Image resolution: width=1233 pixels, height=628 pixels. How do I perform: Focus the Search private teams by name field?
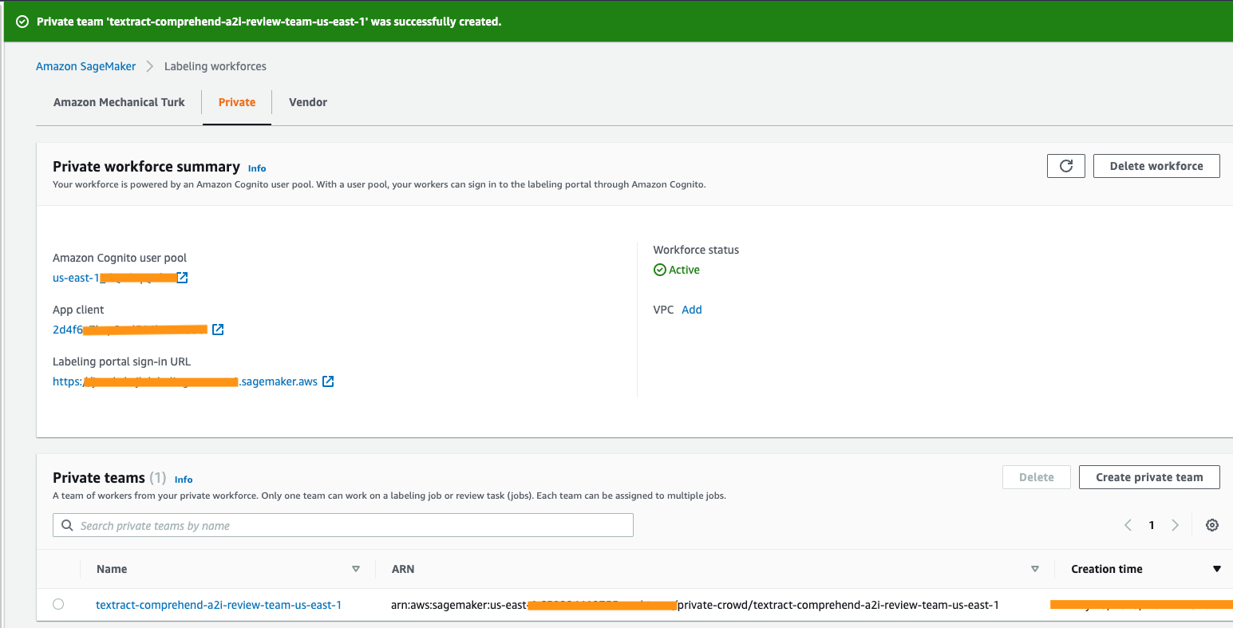point(343,525)
